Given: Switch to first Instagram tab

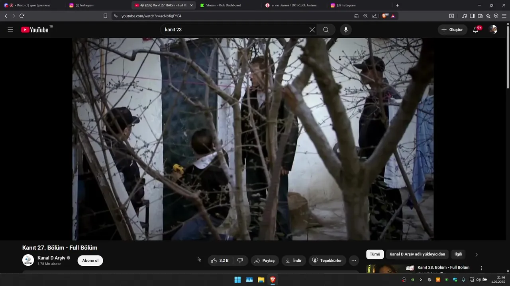Looking at the screenshot, I should (98, 5).
